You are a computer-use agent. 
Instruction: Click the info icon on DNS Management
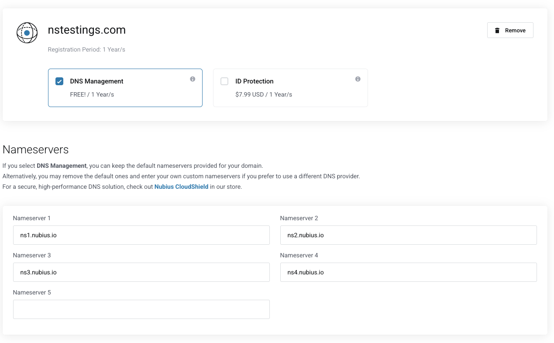pos(193,79)
